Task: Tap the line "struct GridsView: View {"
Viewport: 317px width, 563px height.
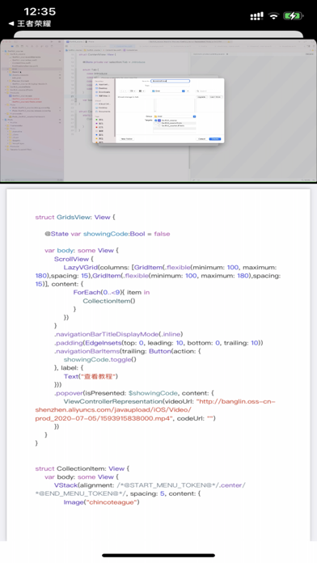Action: tap(75, 218)
